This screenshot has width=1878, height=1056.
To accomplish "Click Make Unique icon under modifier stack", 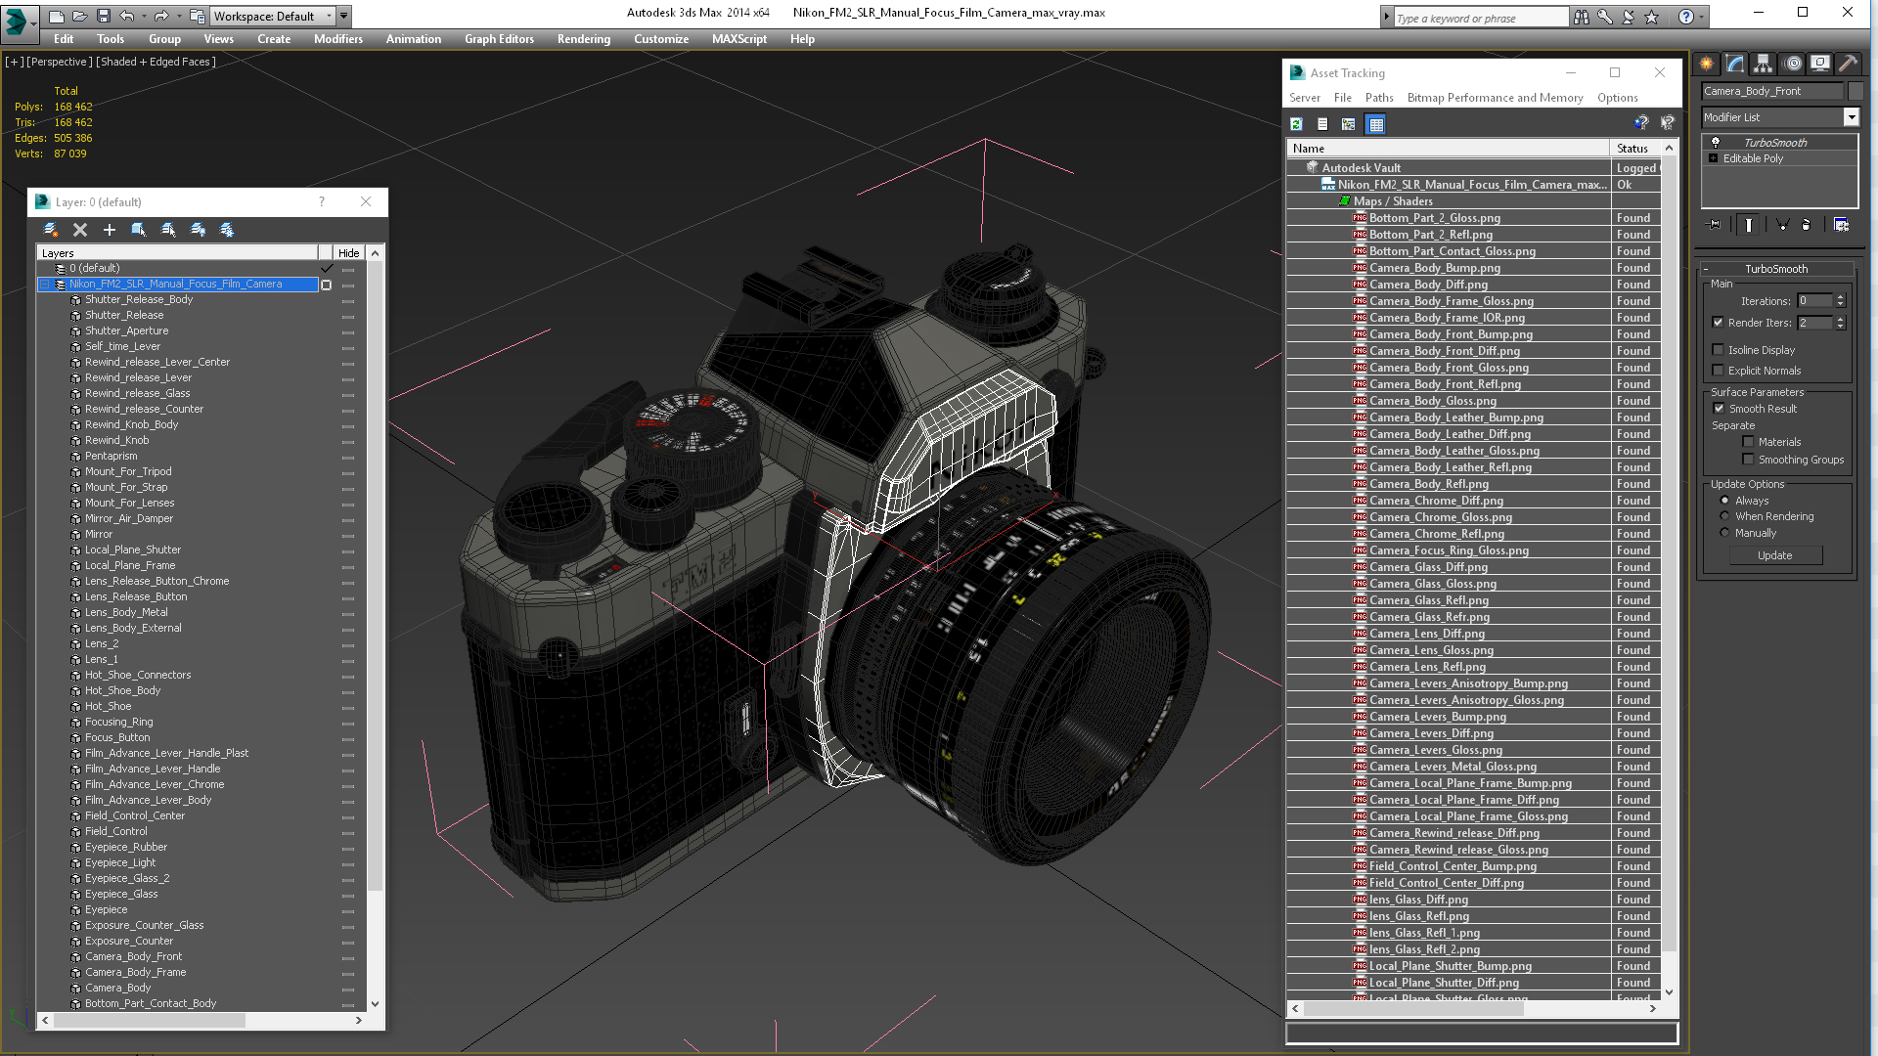I will pyautogui.click(x=1781, y=225).
